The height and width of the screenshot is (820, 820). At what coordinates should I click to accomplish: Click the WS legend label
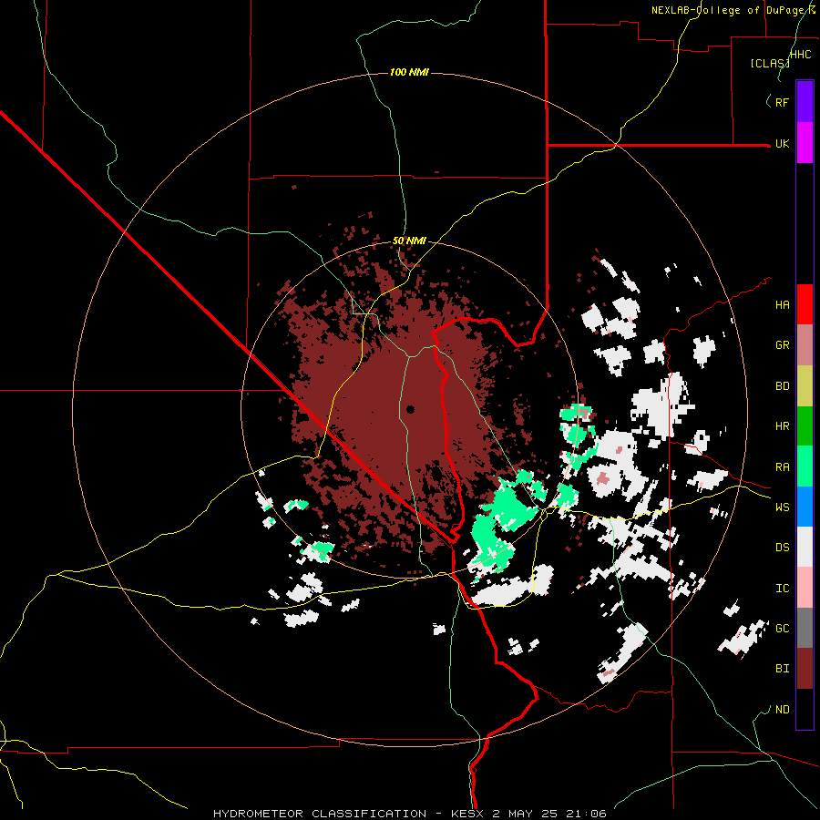click(x=782, y=507)
